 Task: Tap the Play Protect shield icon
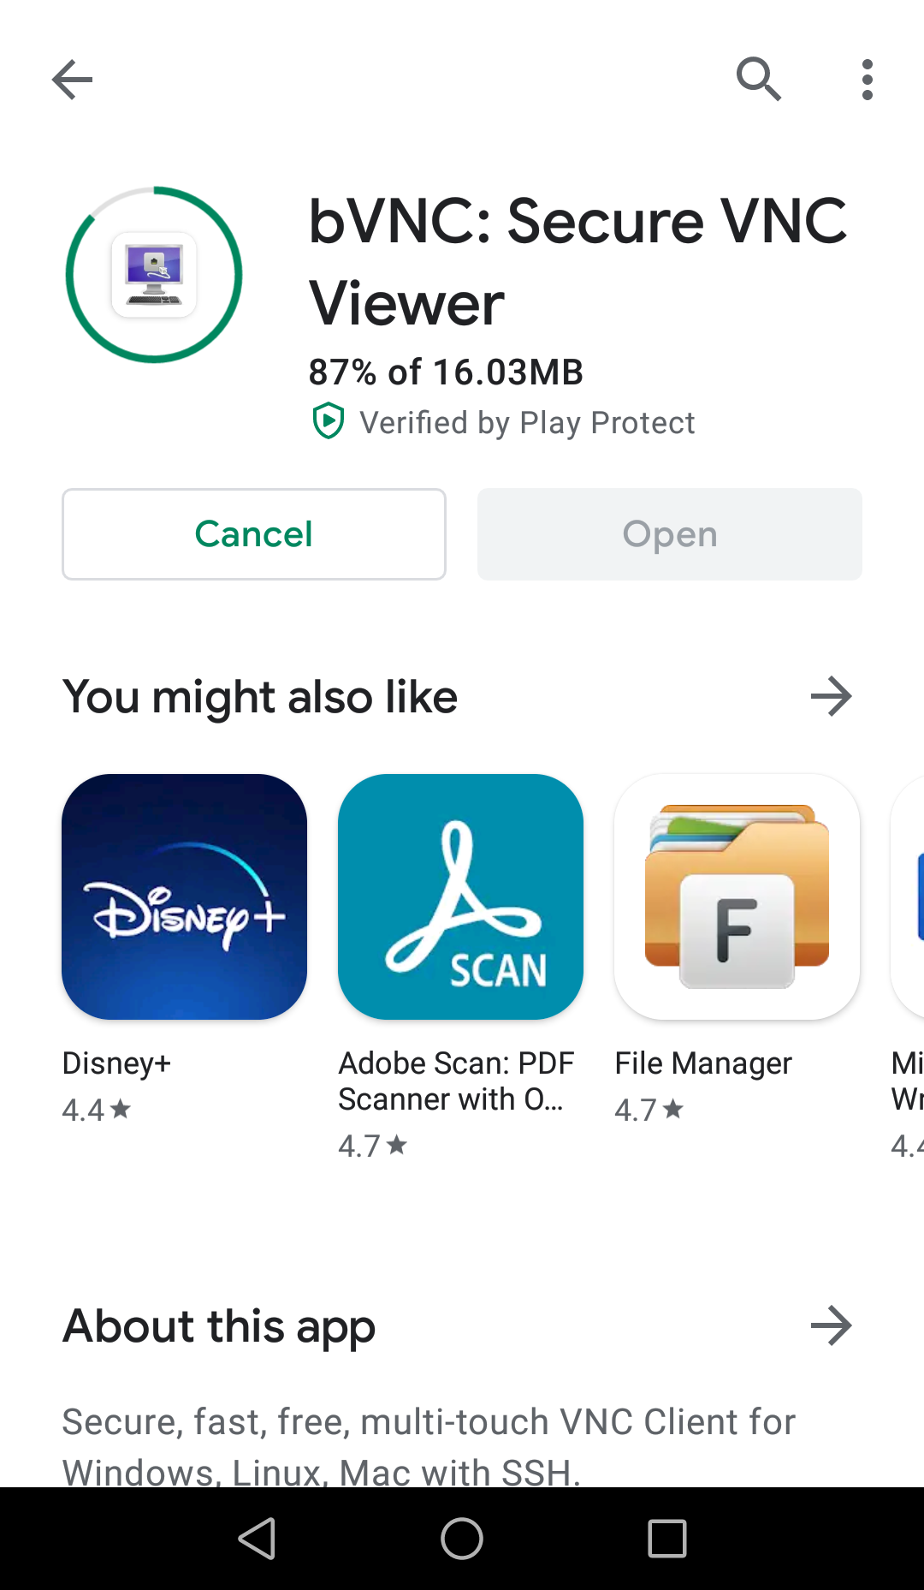point(328,421)
